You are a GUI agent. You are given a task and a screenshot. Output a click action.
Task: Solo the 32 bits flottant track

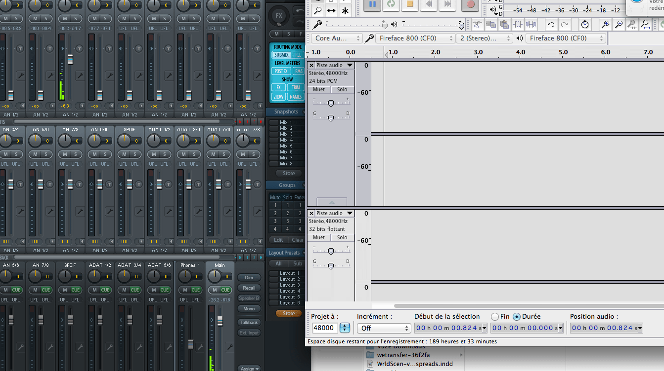tap(342, 238)
